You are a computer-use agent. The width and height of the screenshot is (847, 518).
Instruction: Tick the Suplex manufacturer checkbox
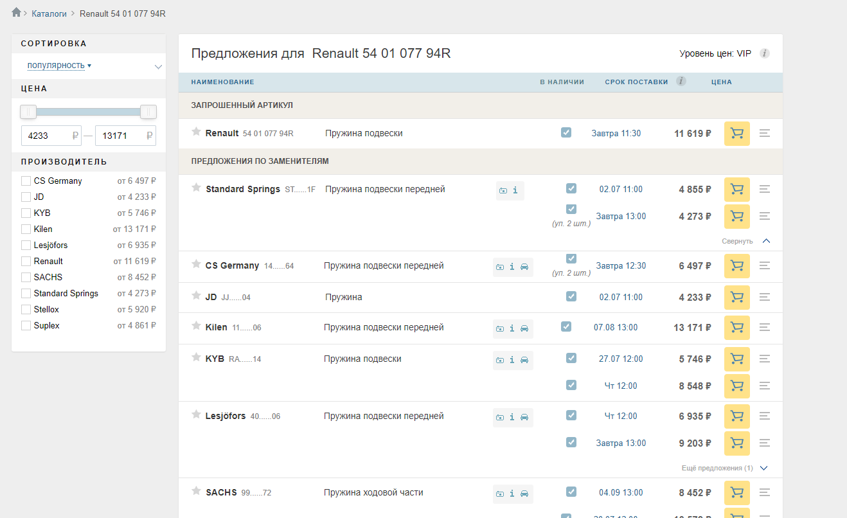(26, 325)
